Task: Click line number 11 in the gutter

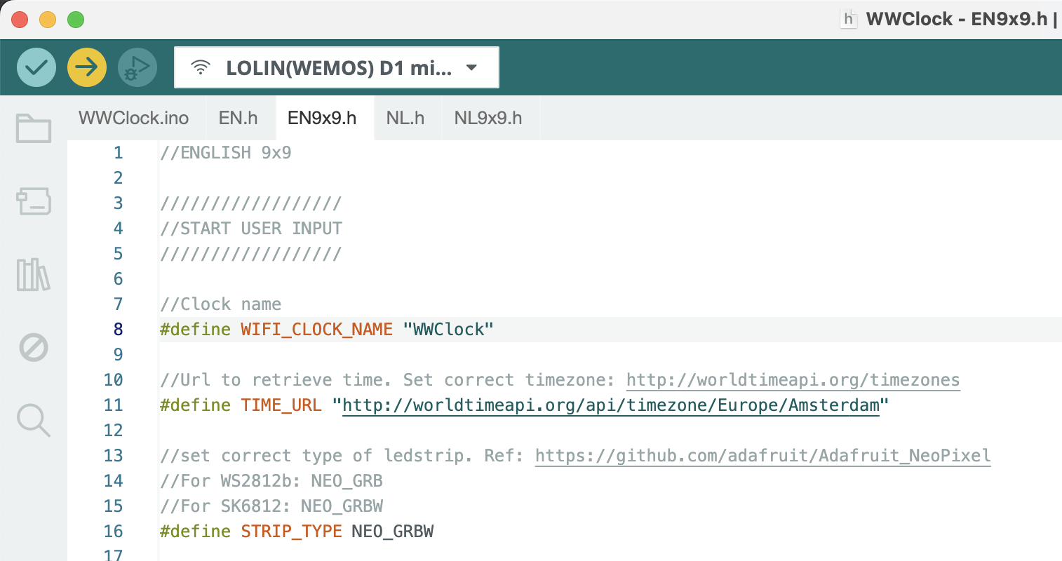Action: (x=114, y=405)
